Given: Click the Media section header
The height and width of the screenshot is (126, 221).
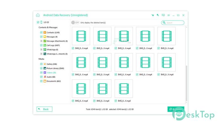Looking at the screenshot, I should 41,59.
